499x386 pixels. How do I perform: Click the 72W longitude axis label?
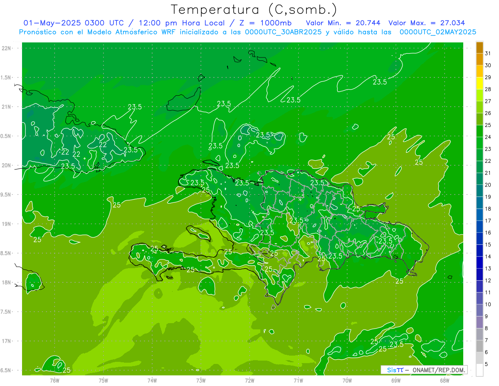pyautogui.click(x=249, y=380)
